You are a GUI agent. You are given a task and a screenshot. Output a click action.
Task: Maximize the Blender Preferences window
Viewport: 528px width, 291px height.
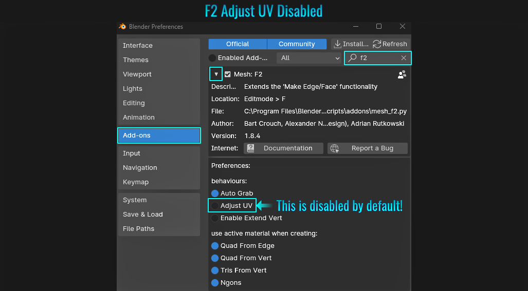(x=379, y=26)
